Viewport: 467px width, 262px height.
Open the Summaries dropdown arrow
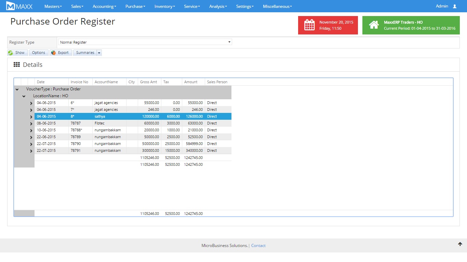[x=99, y=53]
